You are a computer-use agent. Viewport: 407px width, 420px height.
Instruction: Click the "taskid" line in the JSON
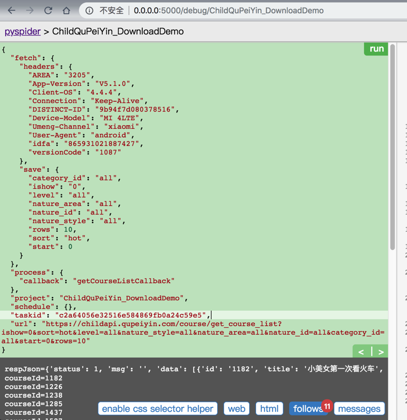(x=110, y=315)
